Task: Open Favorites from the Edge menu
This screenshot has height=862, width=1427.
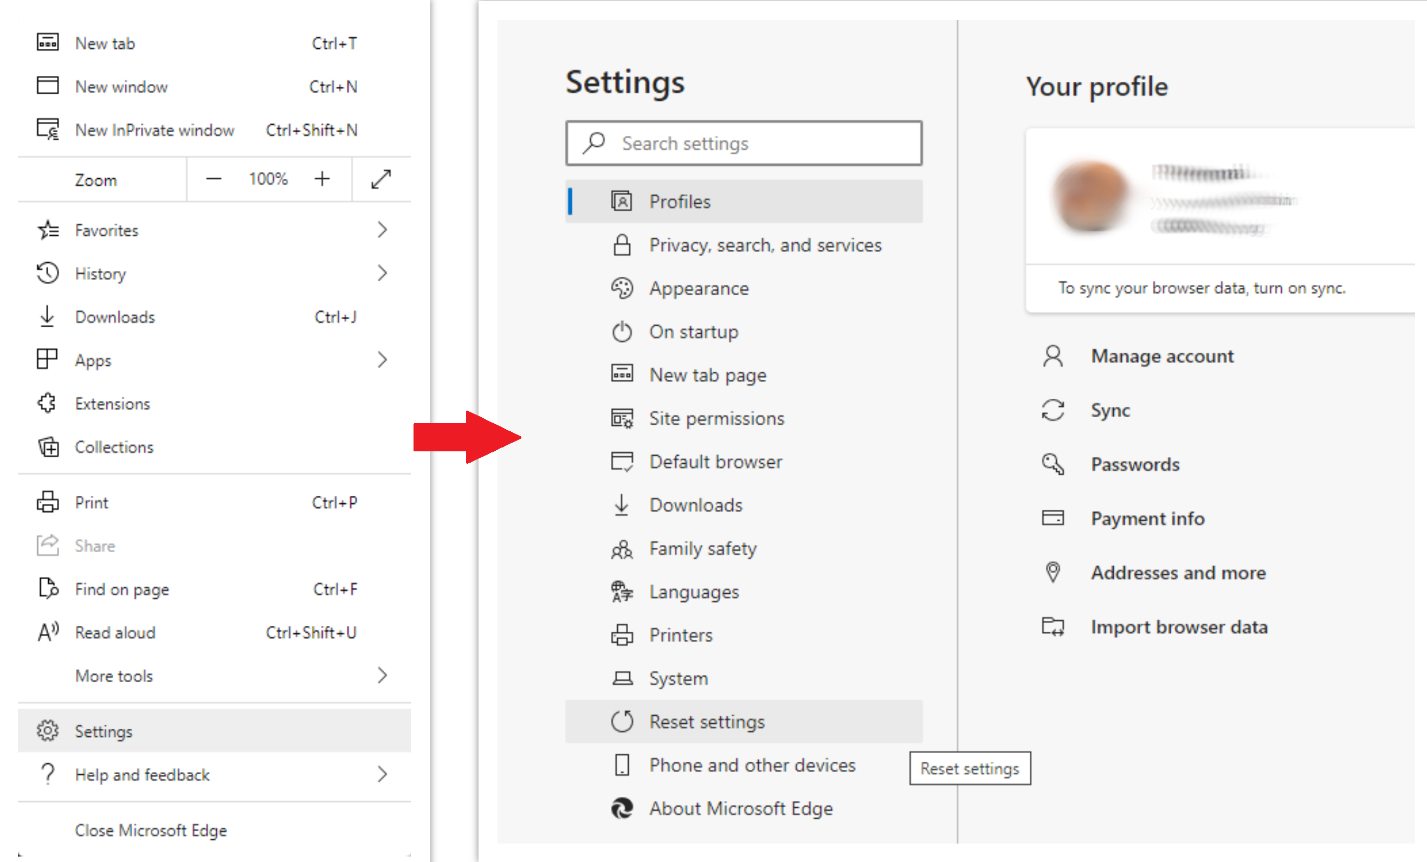Action: point(106,229)
